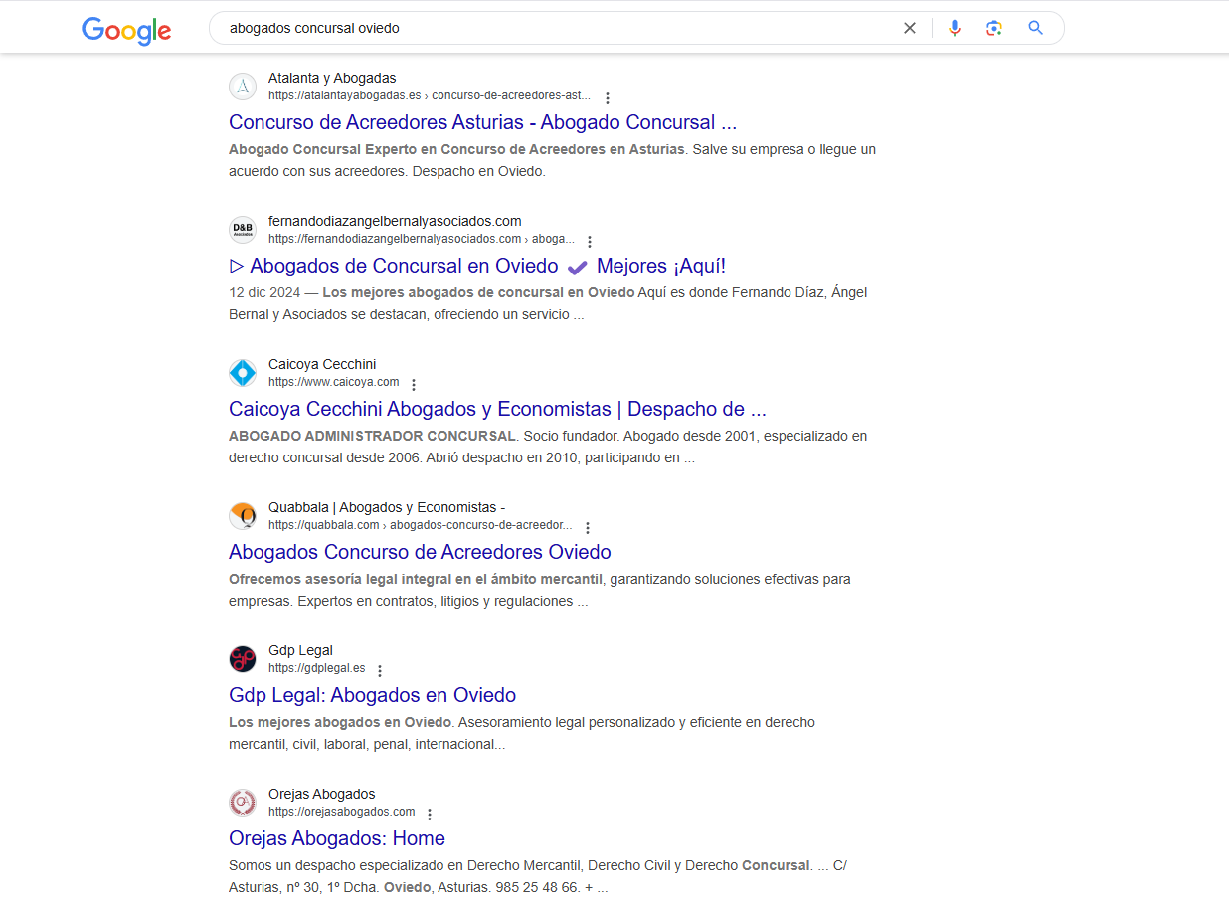Visit "Orejas Abogados: Home" result
1229x910 pixels.
pyautogui.click(x=336, y=838)
